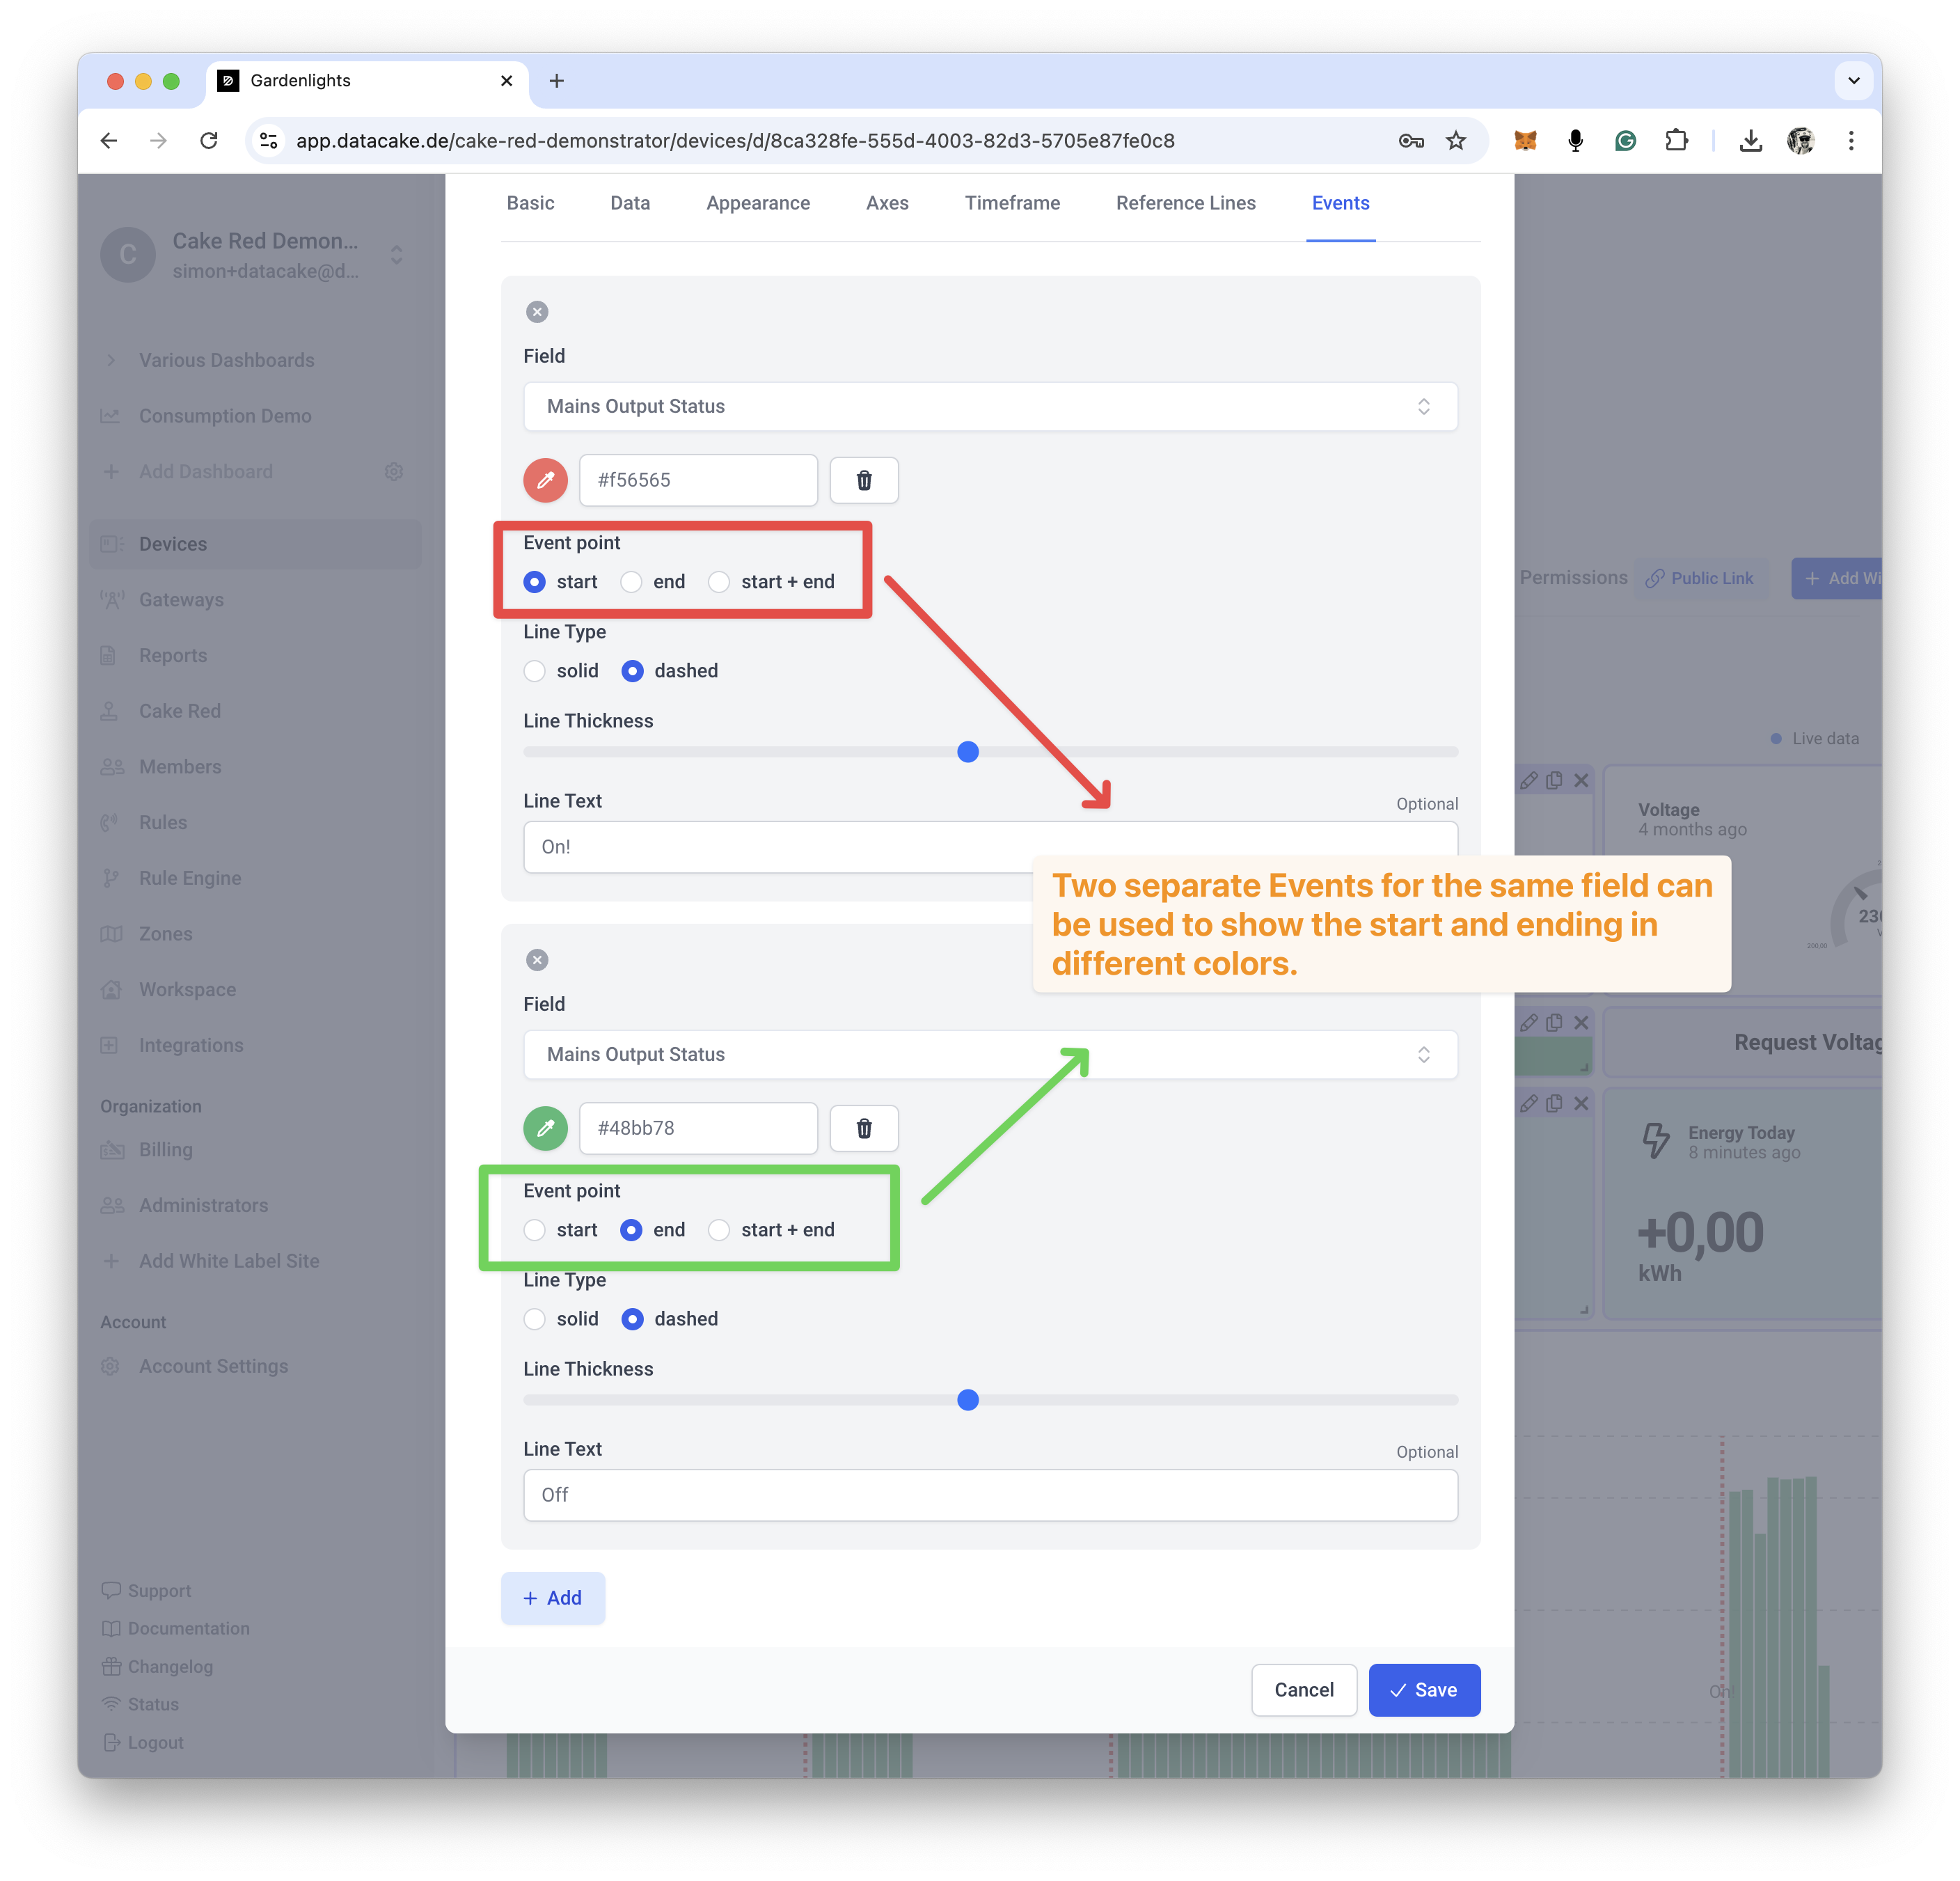This screenshot has width=1960, height=1881.
Task: Select start event point for second event
Action: 535,1230
